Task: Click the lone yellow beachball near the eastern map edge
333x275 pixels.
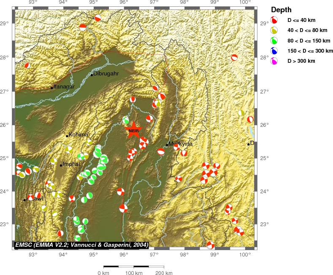Action: click(241, 113)
